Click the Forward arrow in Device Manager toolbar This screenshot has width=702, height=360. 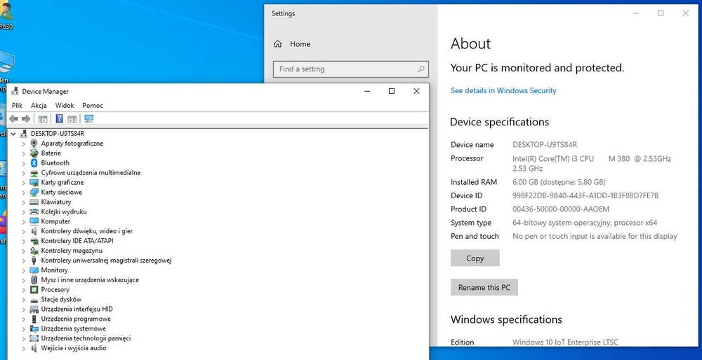pos(26,119)
